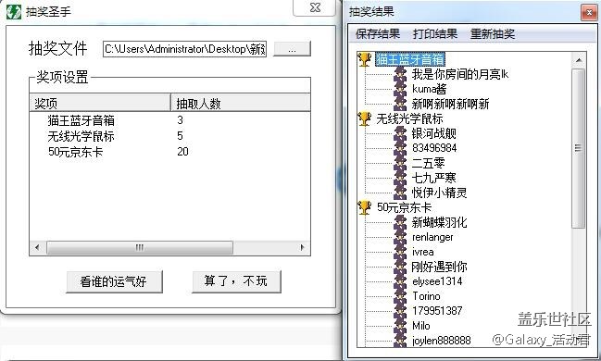
Task: Click the person icon next to 我是你房间的月亮lk
Action: (400, 74)
